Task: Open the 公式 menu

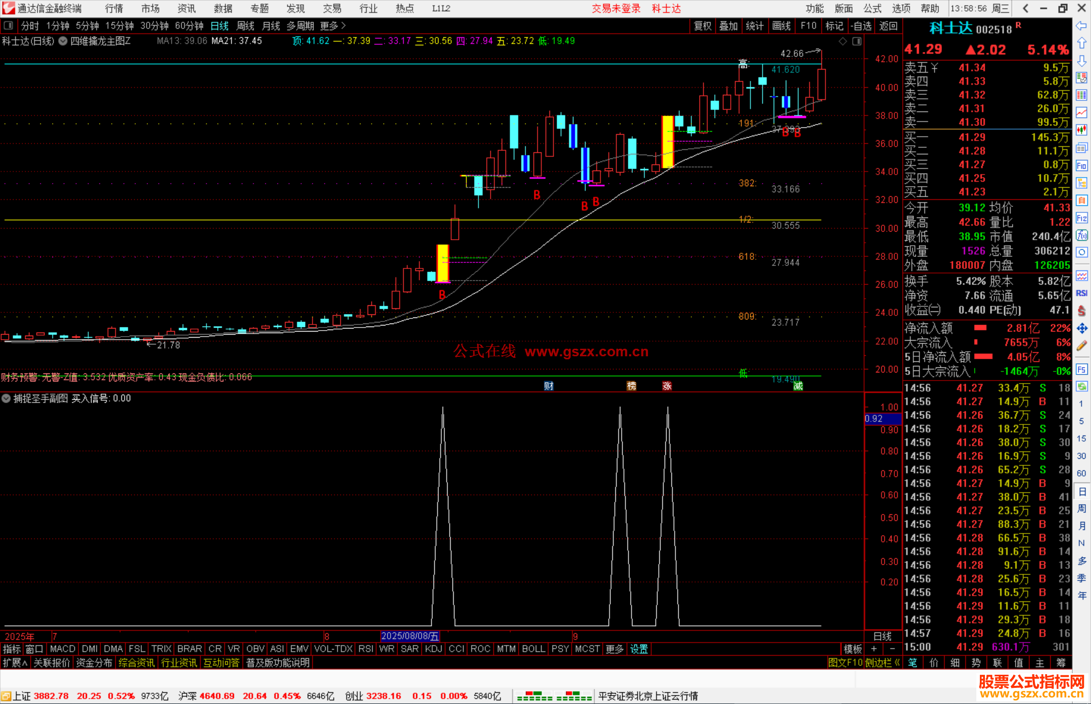Action: (872, 9)
